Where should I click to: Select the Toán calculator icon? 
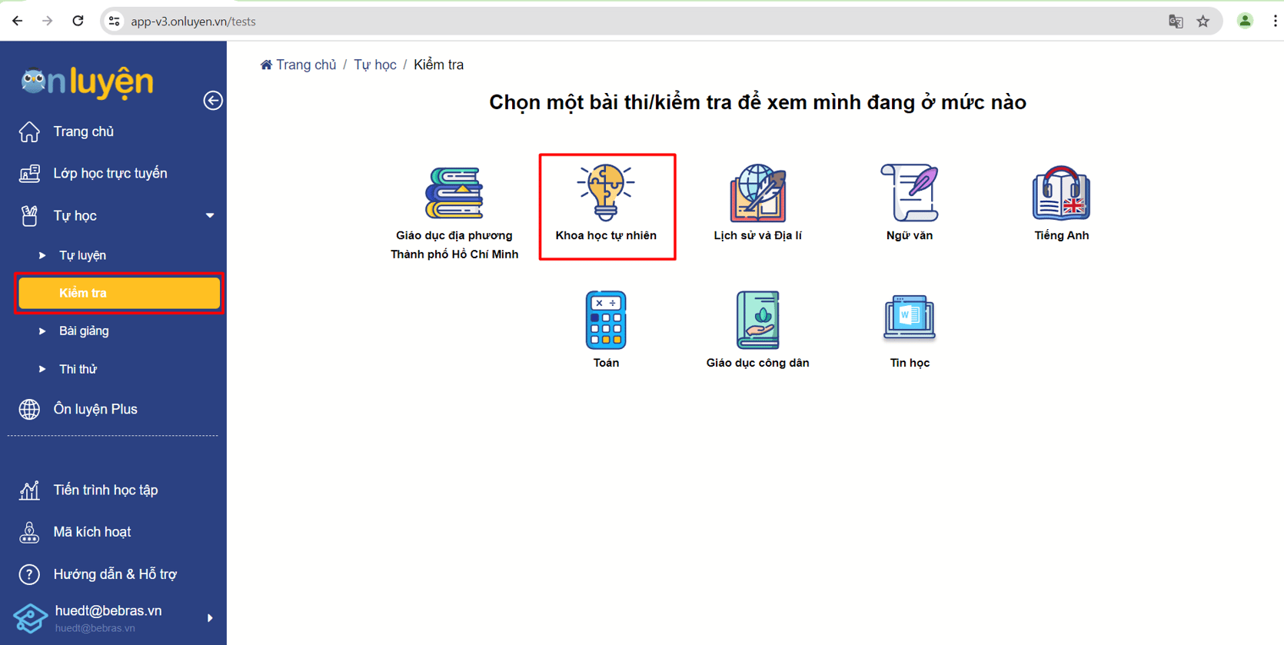(606, 321)
